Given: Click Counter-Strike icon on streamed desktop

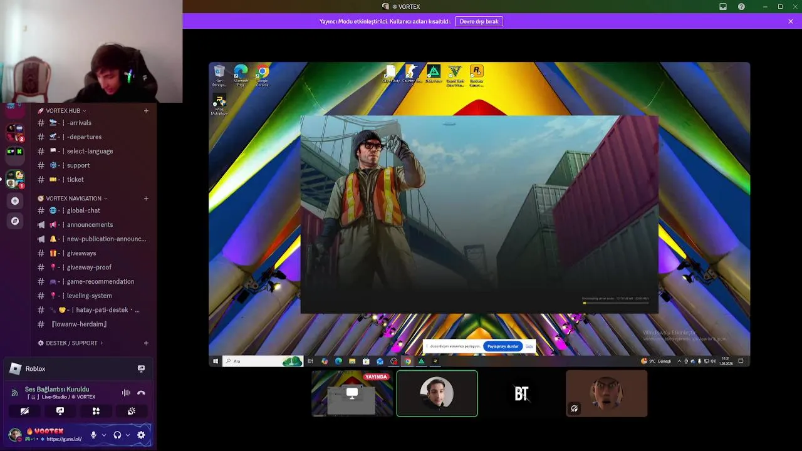Looking at the screenshot, I should coord(412,75).
